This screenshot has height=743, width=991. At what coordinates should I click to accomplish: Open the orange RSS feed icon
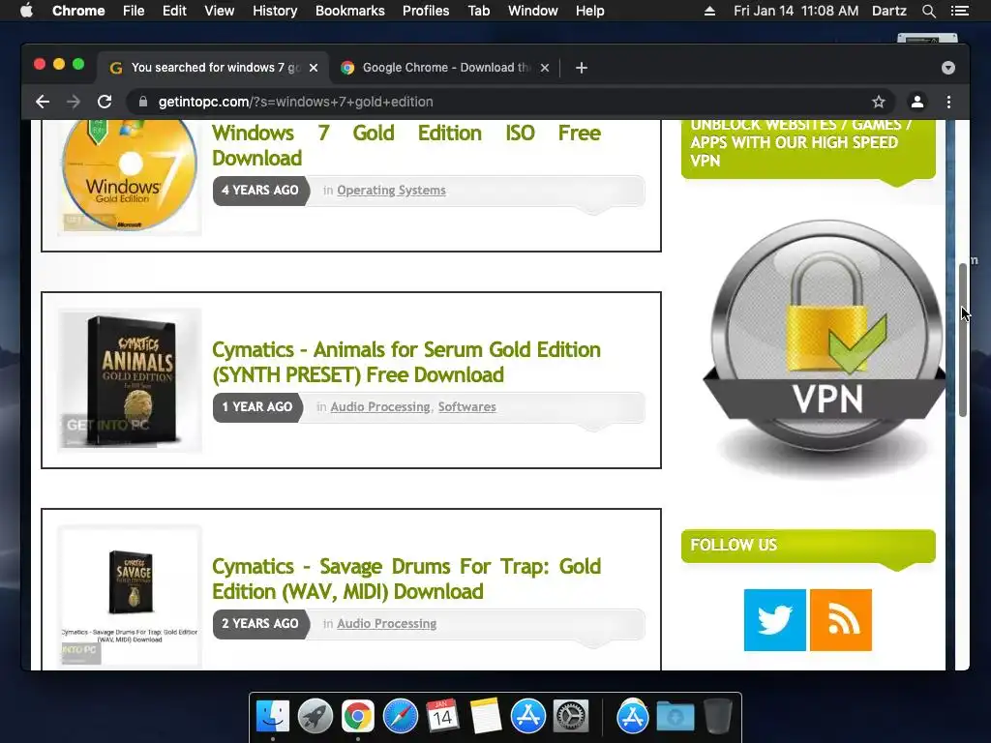[841, 620]
